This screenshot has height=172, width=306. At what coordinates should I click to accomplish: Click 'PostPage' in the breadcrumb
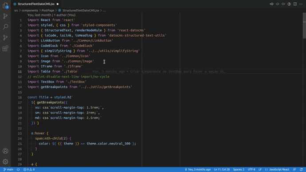47,10
